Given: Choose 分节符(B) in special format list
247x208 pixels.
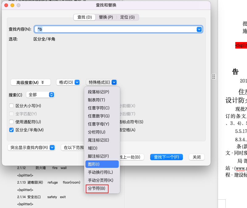Looking at the screenshot, I should pyautogui.click(x=97, y=188).
